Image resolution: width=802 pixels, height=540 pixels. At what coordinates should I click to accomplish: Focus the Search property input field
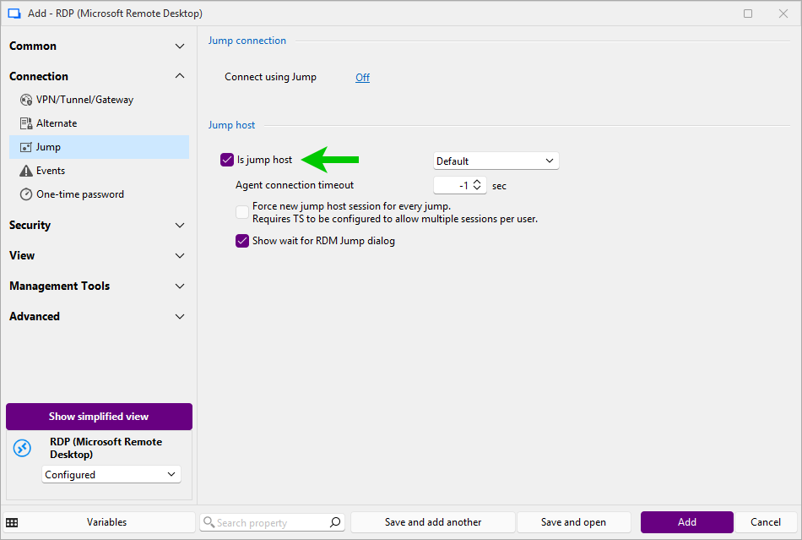tap(270, 522)
